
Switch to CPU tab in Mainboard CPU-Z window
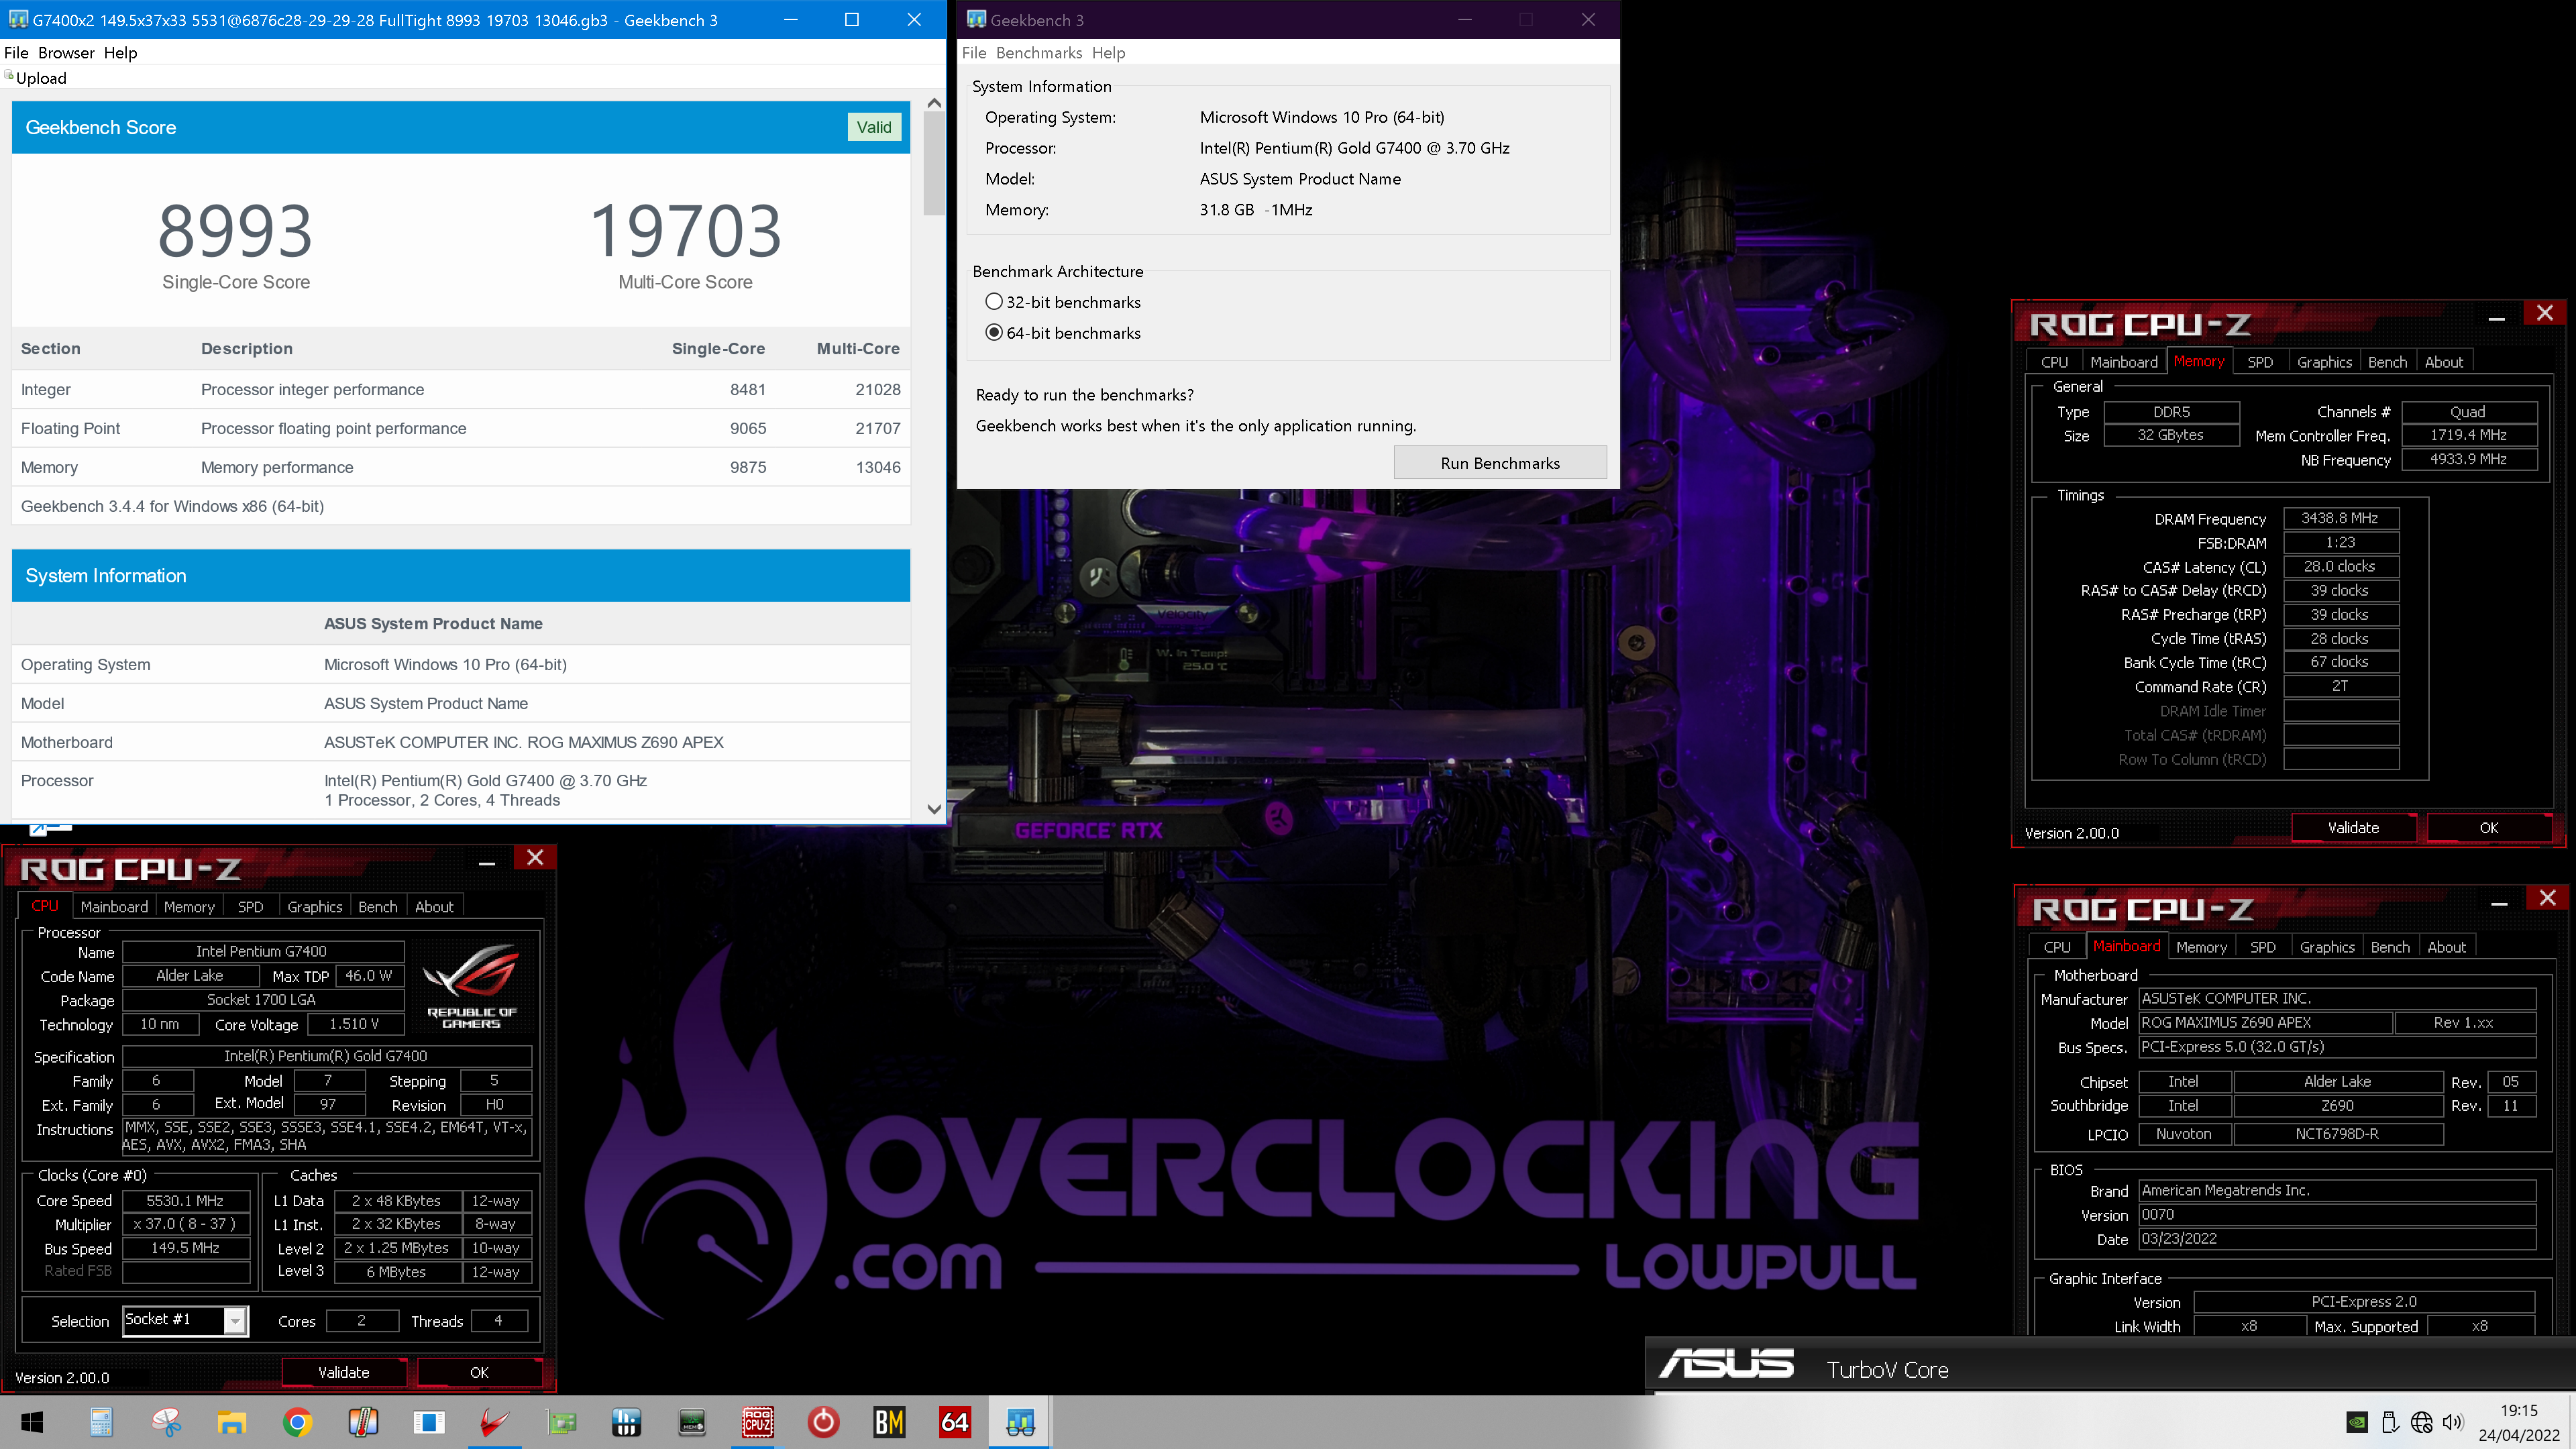(2057, 947)
